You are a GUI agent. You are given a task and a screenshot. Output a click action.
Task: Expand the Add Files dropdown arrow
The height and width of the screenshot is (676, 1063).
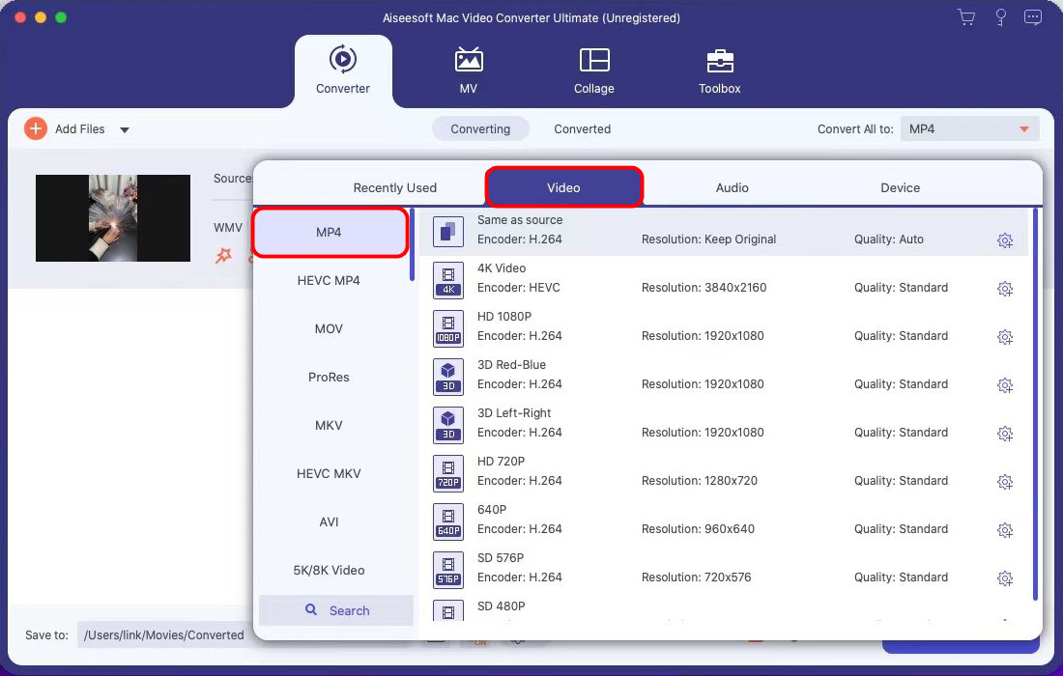point(124,128)
